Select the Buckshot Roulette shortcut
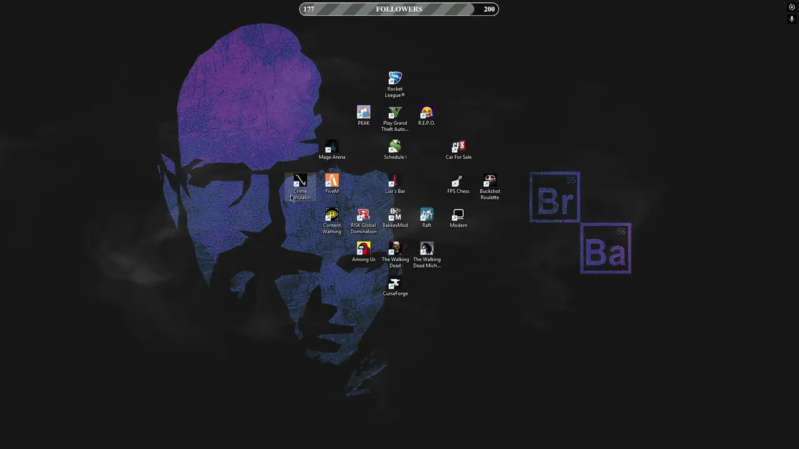Viewport: 799px width, 449px height. click(489, 187)
